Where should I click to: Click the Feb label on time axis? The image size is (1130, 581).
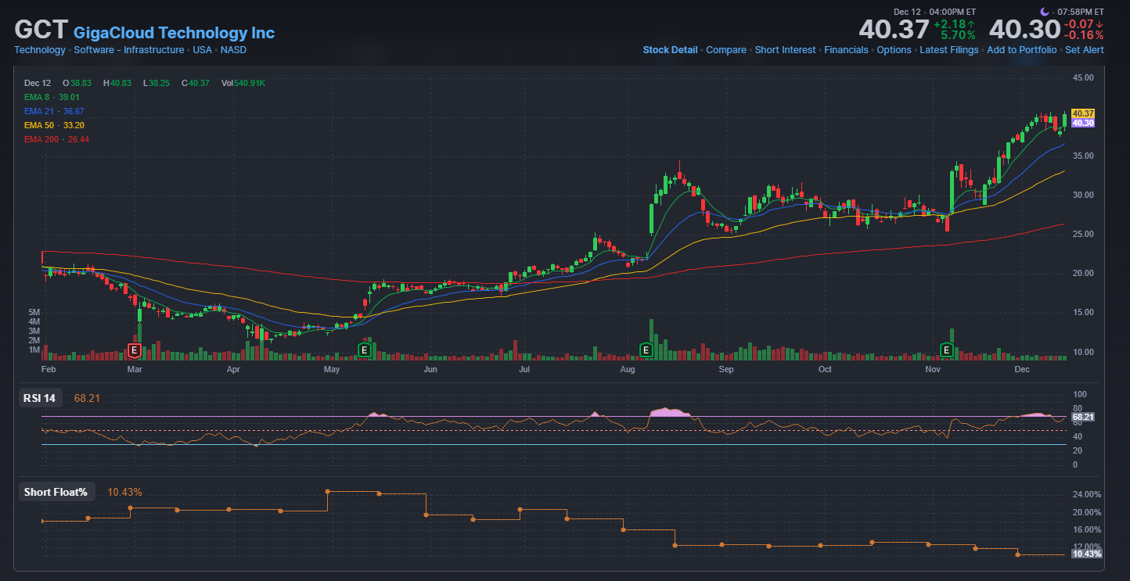(x=49, y=368)
